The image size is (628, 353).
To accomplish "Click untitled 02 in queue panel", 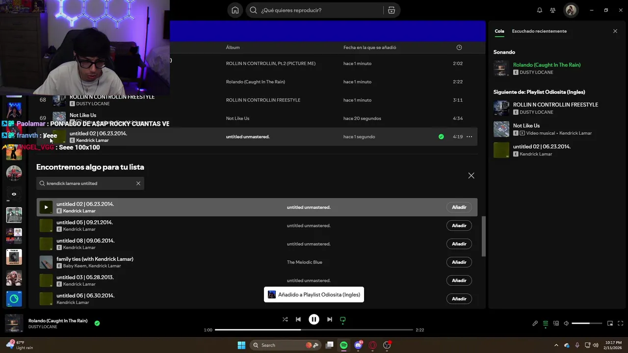I will point(542,147).
